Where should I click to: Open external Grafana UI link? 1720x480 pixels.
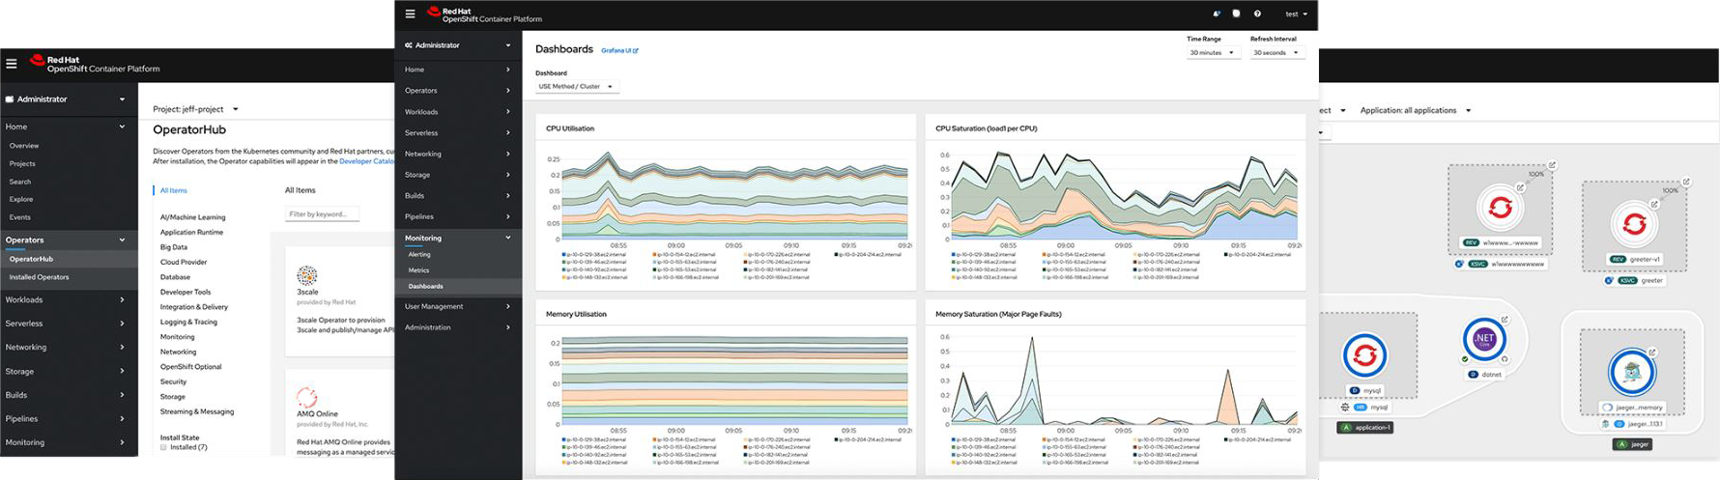tap(619, 50)
